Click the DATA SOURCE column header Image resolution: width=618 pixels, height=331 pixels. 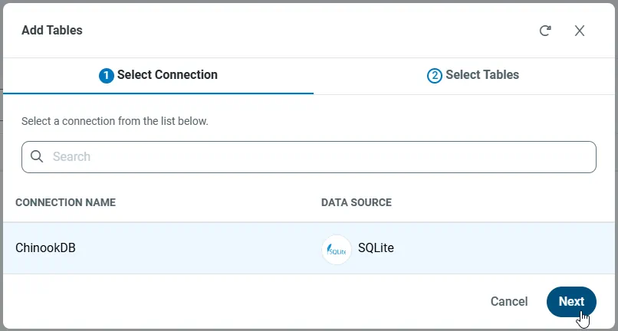pyautogui.click(x=356, y=202)
